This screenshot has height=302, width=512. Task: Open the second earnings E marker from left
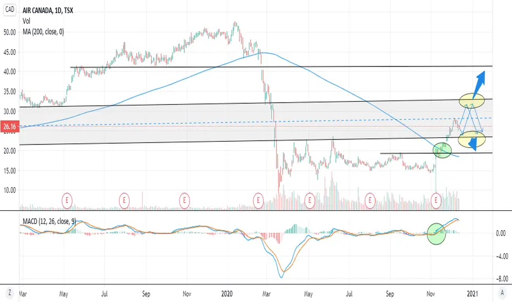[x=124, y=200]
